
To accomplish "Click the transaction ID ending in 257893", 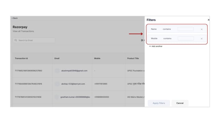I will [28, 71].
